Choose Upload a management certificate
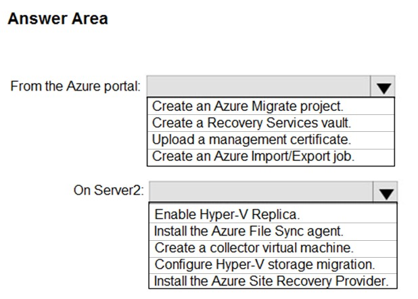Viewport: 418px width, 299px height. coord(271,140)
